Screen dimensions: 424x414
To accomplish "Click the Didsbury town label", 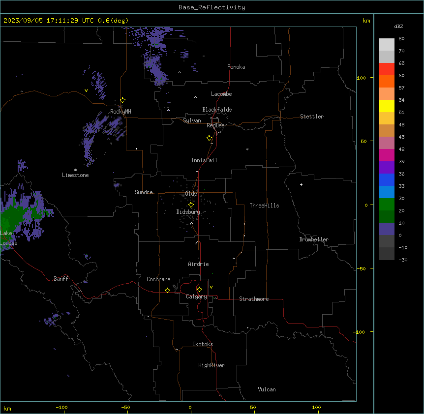I will click(188, 212).
